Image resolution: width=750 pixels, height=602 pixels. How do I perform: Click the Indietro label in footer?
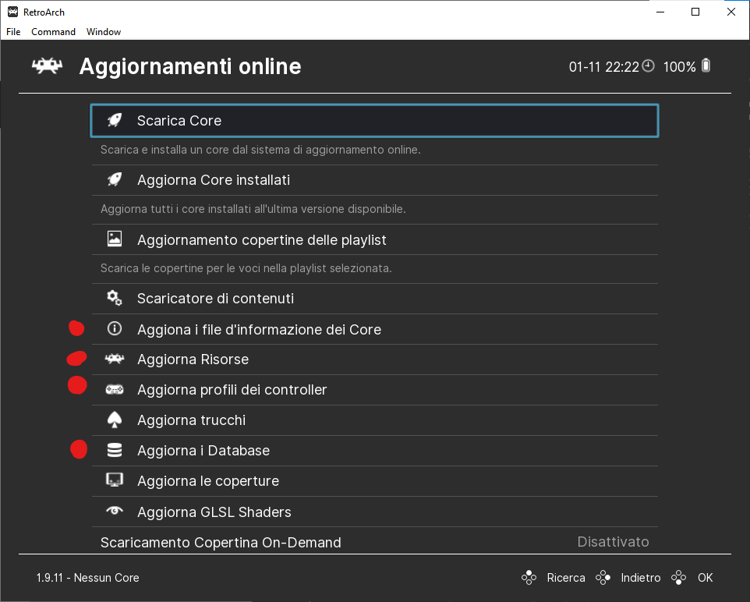tap(641, 578)
